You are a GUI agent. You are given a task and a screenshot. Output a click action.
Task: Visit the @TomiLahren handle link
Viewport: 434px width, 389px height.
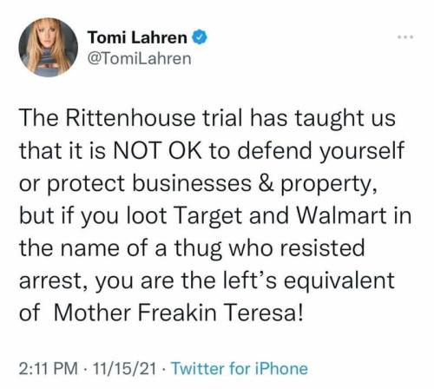coord(139,59)
